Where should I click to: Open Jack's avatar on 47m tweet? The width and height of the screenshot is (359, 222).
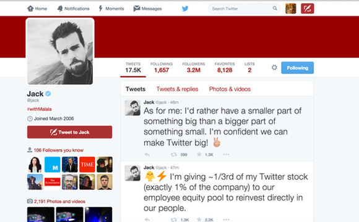tap(132, 173)
